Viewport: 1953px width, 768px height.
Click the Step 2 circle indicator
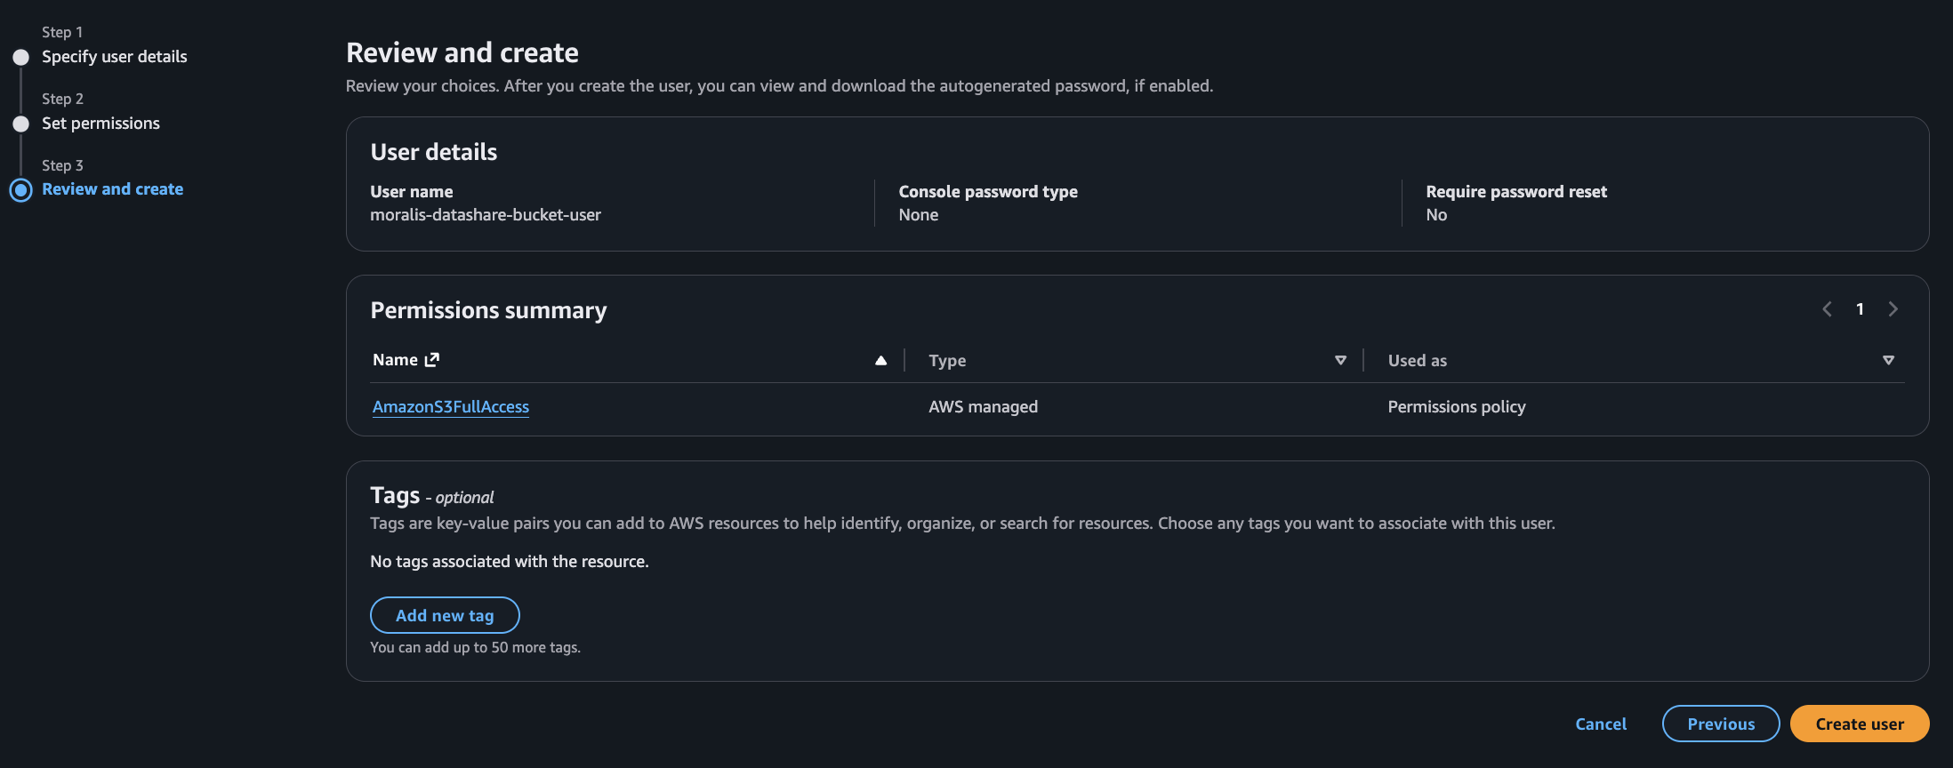(x=21, y=124)
